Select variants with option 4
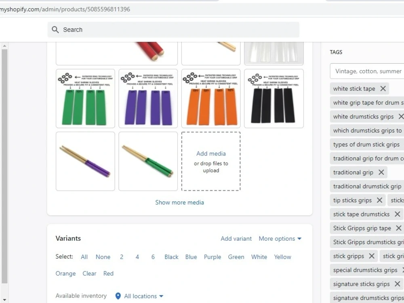The height and width of the screenshot is (303, 404). pyautogui.click(x=137, y=257)
